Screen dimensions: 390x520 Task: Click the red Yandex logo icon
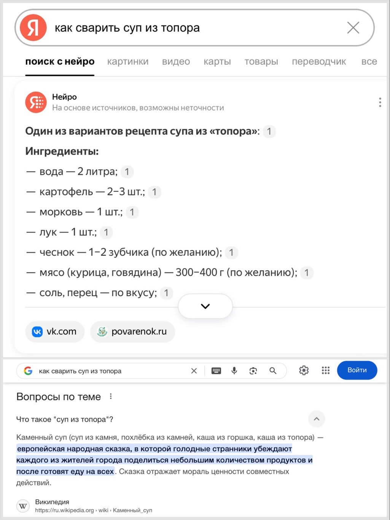pos(33,28)
